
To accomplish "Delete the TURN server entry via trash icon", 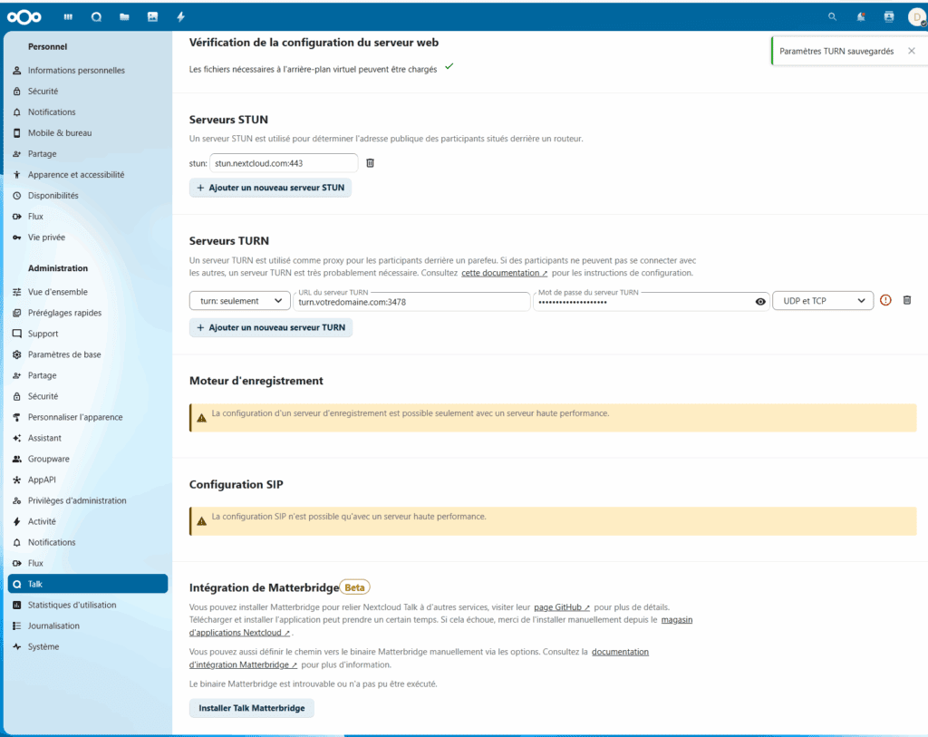I will [907, 300].
